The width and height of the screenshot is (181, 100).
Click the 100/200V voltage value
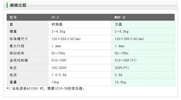coord(59,68)
